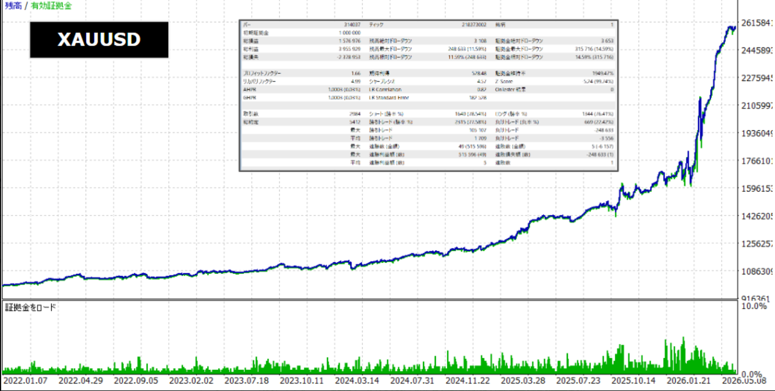Select the 2023.07.18 date label

tap(246, 380)
